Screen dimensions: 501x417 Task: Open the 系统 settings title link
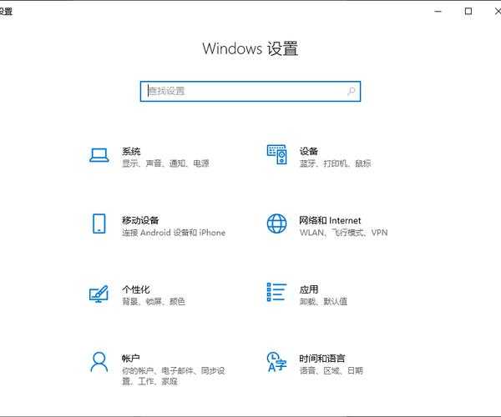[131, 151]
